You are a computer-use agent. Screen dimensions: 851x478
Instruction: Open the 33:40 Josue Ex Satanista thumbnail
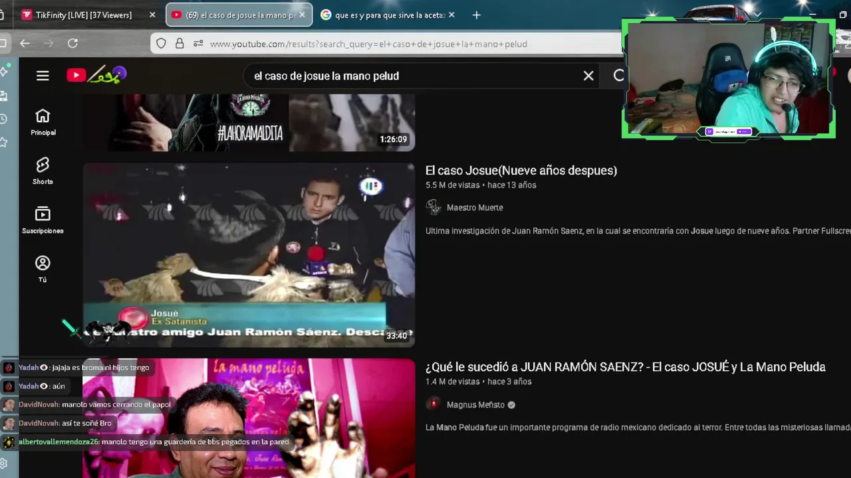tap(249, 255)
